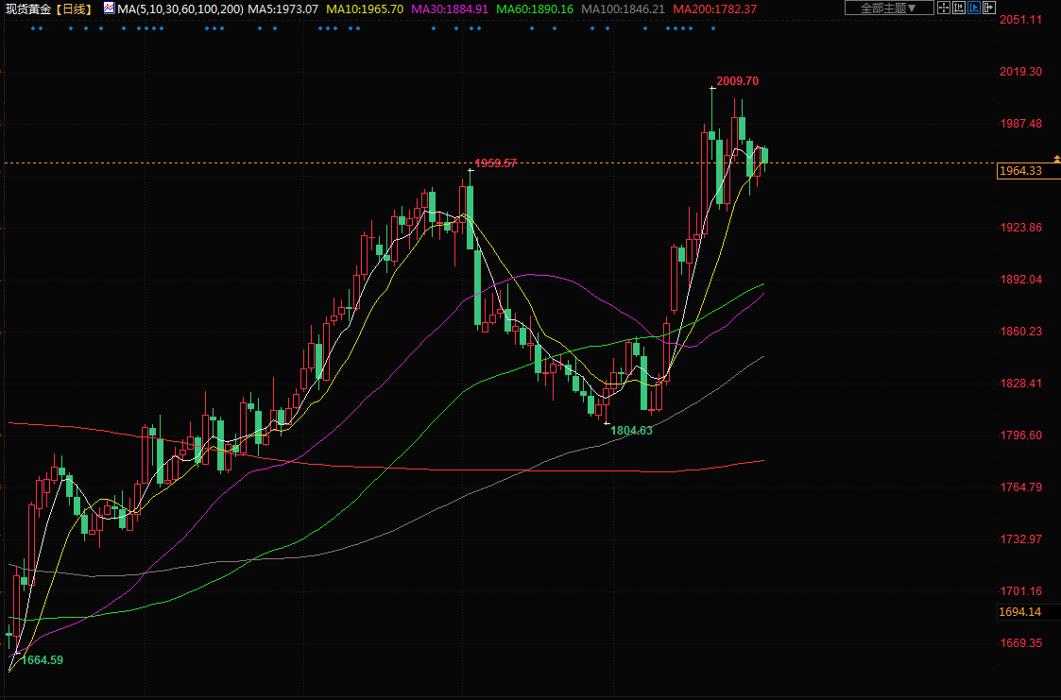This screenshot has width=1061, height=700.
Task: Open the 全部主题 dropdown
Action: [888, 8]
